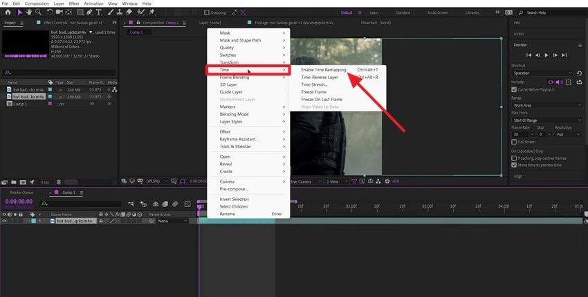588x297 pixels.
Task: Jump to first frame in Preview panel
Action: pos(529,55)
